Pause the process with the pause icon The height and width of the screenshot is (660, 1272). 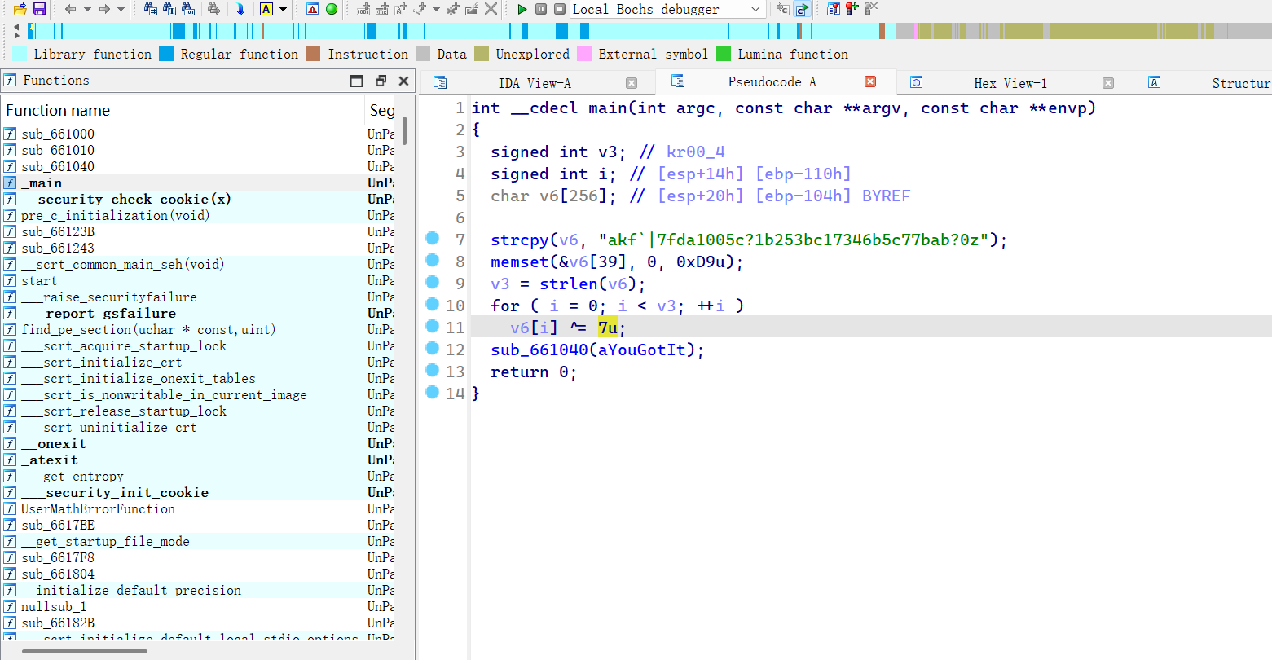541,9
